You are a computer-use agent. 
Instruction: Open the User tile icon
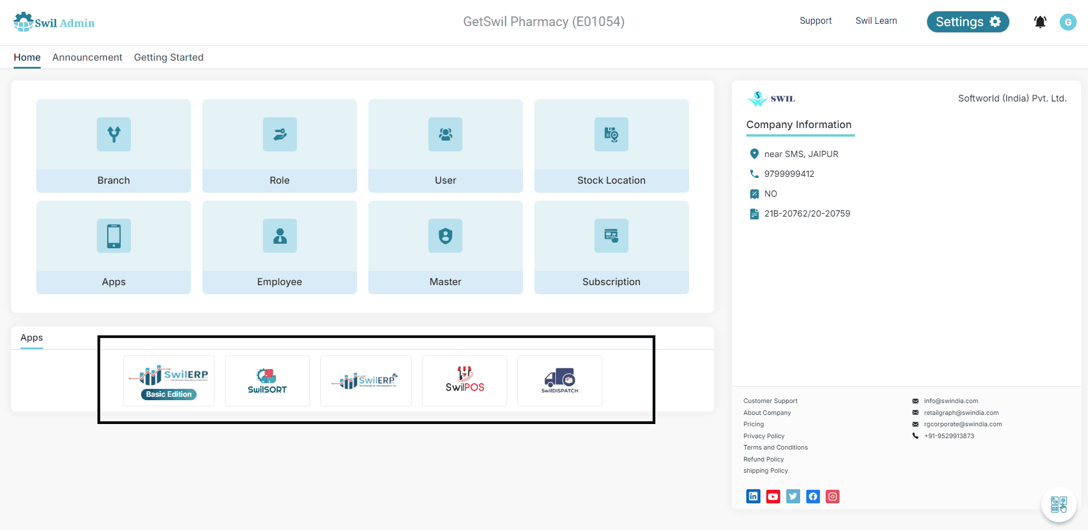point(445,134)
